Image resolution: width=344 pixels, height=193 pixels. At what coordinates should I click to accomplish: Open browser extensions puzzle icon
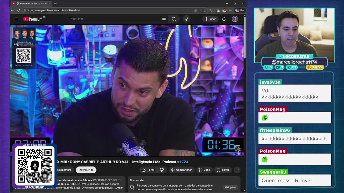pos(211,10)
